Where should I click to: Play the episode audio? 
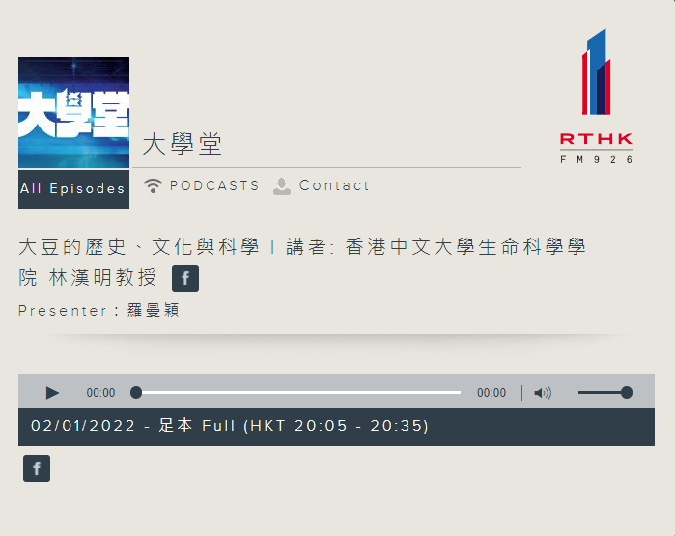pyautogui.click(x=52, y=393)
